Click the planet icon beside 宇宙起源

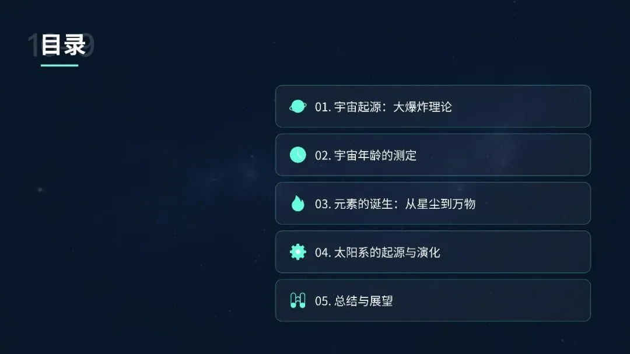[x=297, y=107]
